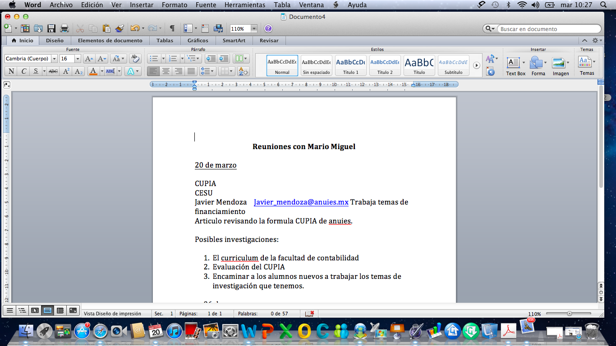
Task: Click the Clear Formatting eraser icon
Action: click(135, 59)
